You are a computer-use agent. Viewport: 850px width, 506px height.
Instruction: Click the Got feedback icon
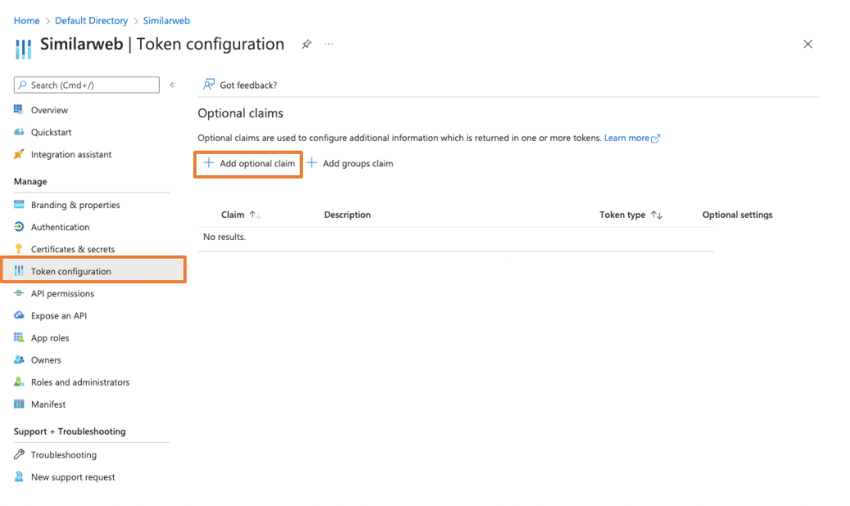coord(209,84)
